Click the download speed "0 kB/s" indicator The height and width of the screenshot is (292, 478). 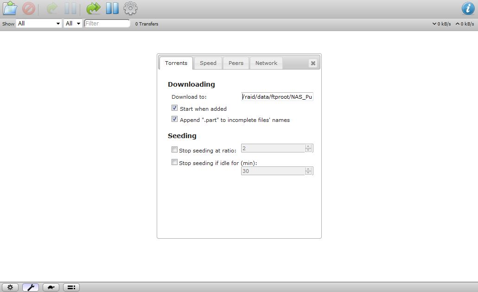(x=441, y=24)
